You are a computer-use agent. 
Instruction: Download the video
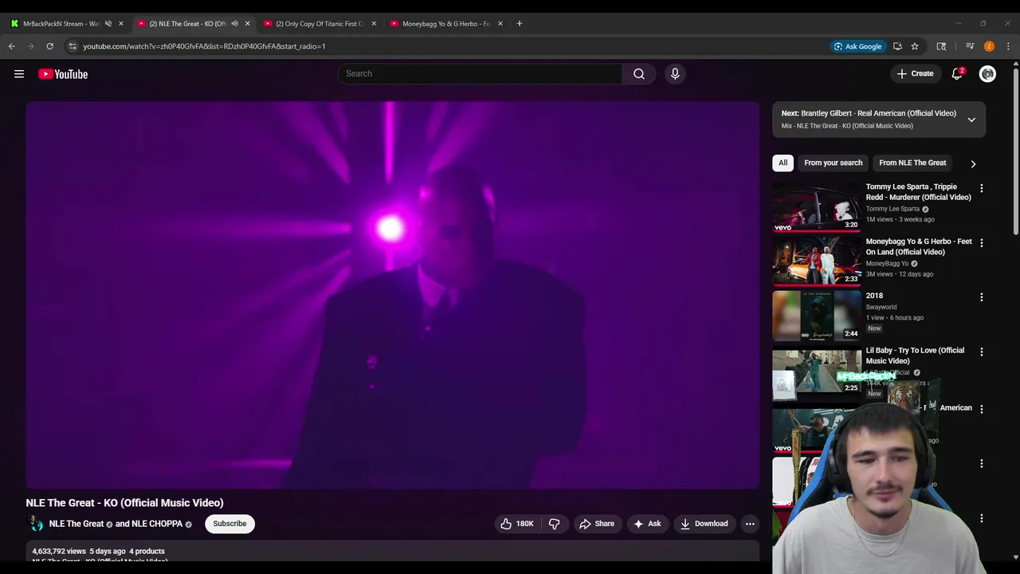704,524
